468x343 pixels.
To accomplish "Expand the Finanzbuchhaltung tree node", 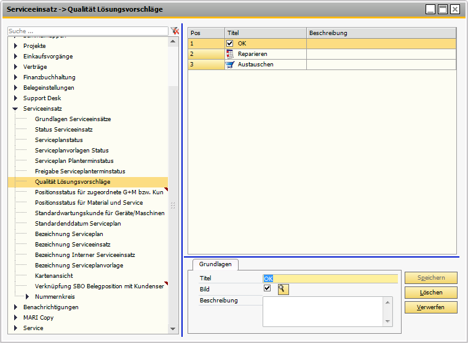I will point(16,77).
